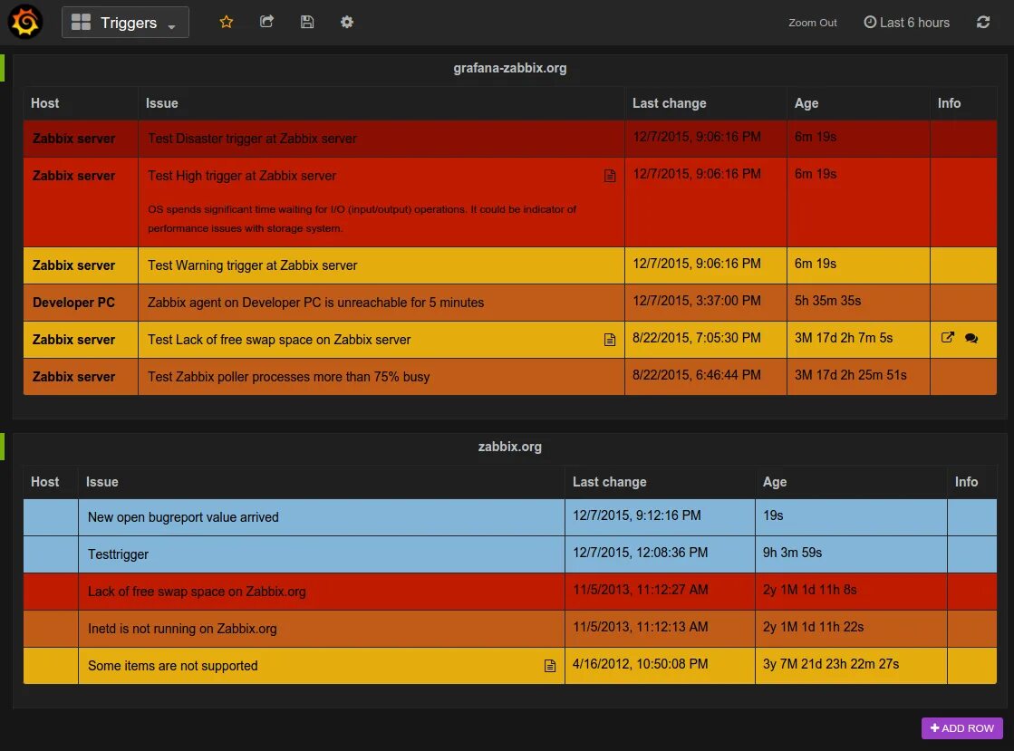Toggle description icon on Some items are not supported row
This screenshot has height=751, width=1014.
point(550,666)
